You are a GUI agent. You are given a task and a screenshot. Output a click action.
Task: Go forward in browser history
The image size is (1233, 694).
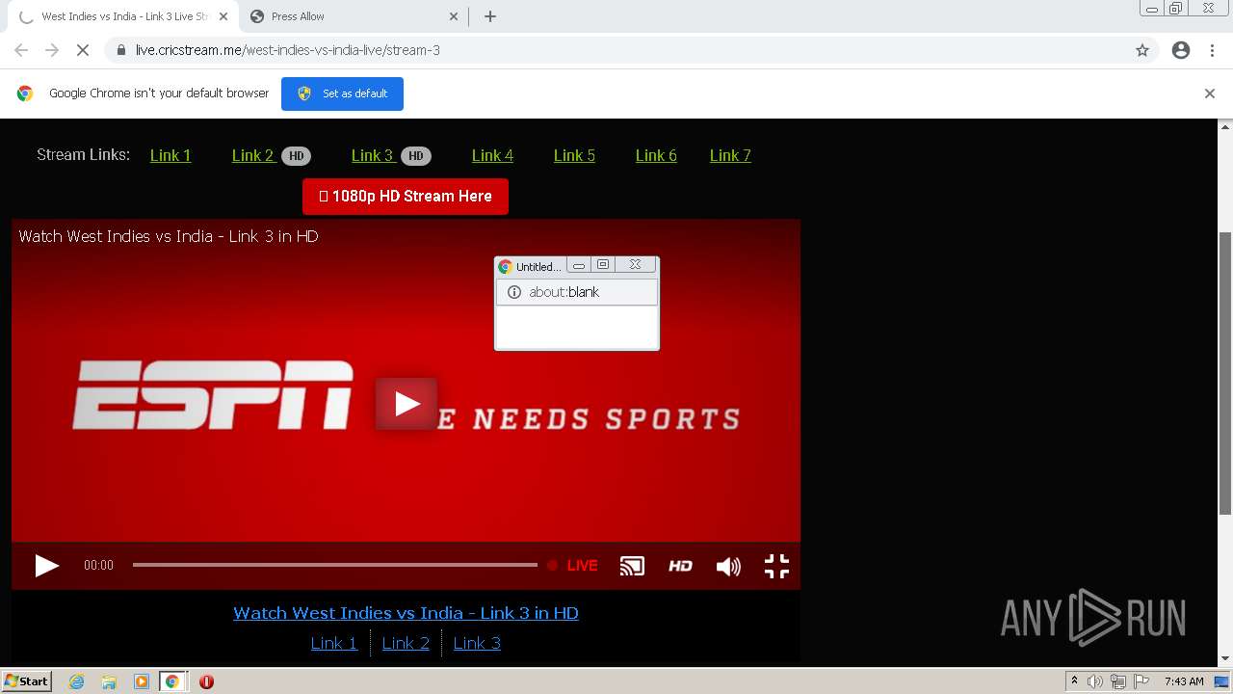pos(52,50)
